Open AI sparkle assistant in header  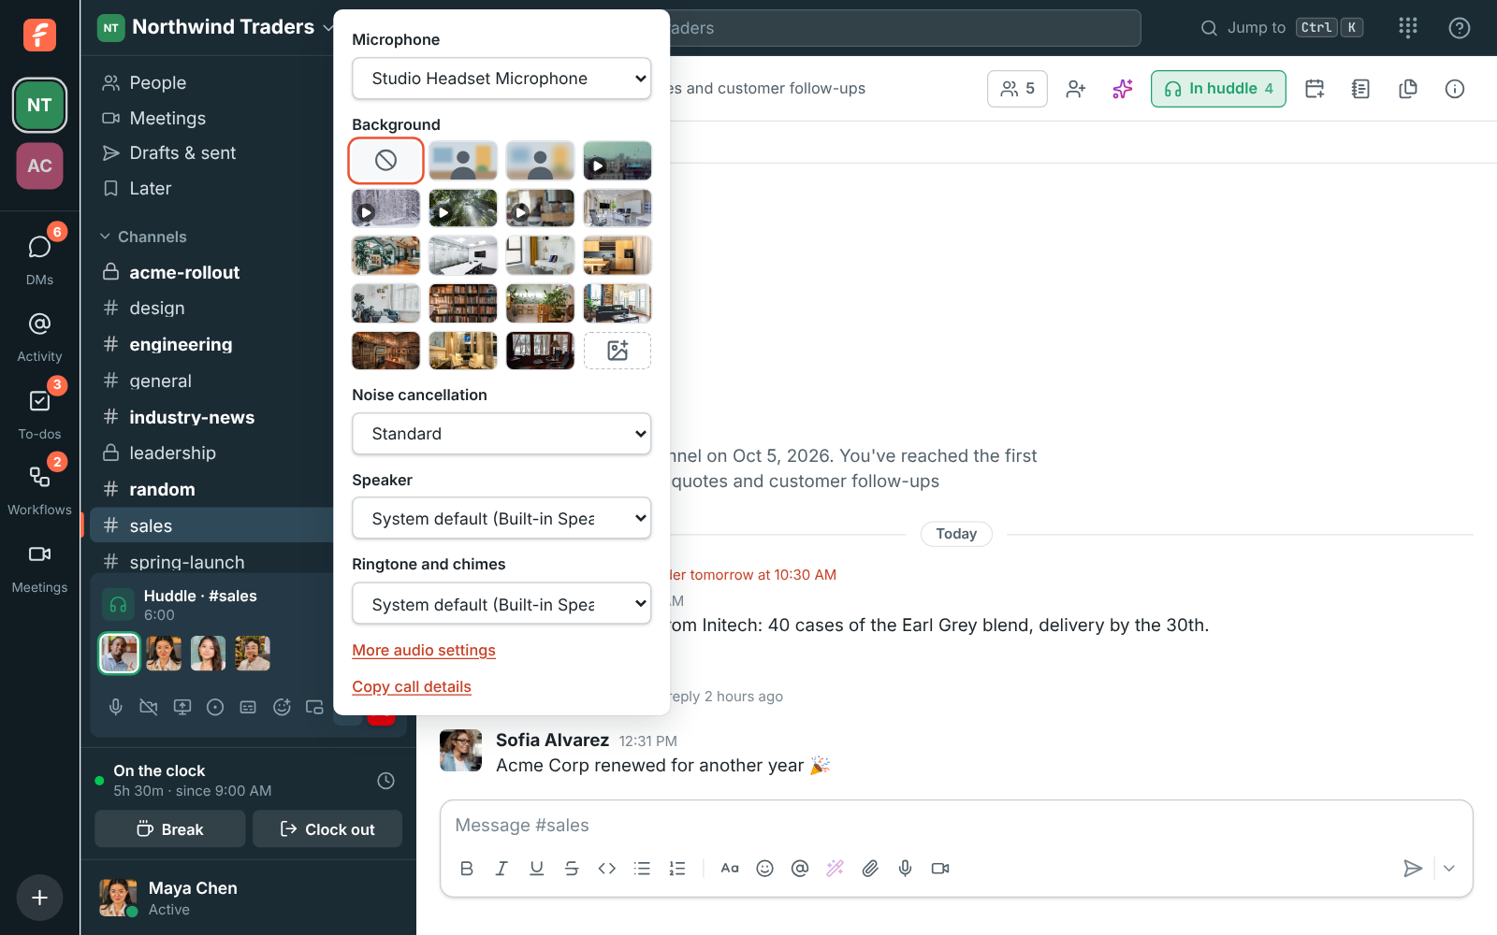(1123, 89)
